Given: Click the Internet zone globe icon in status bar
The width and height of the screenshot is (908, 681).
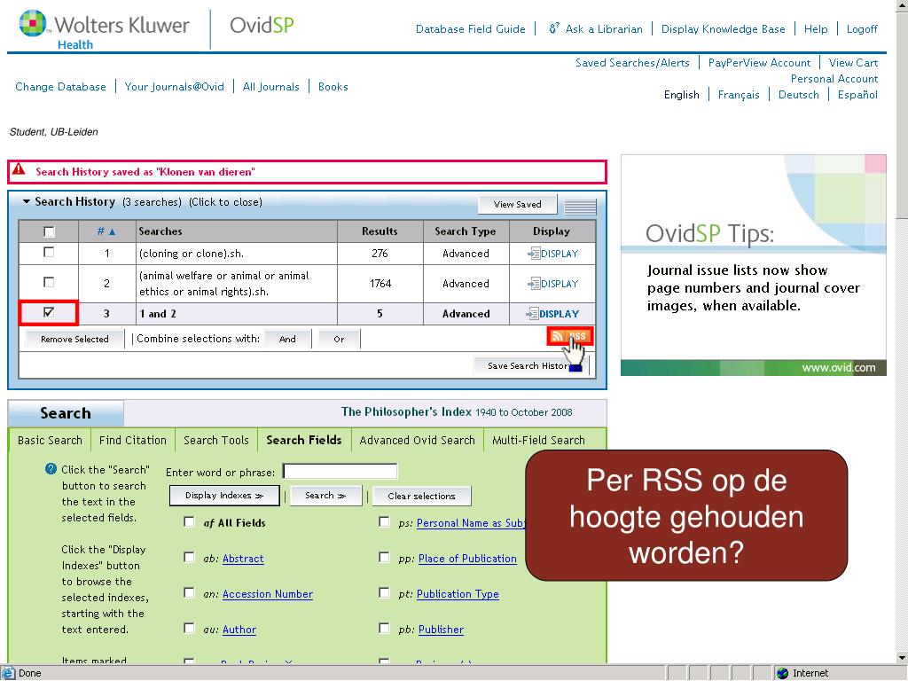Looking at the screenshot, I should click(783, 673).
